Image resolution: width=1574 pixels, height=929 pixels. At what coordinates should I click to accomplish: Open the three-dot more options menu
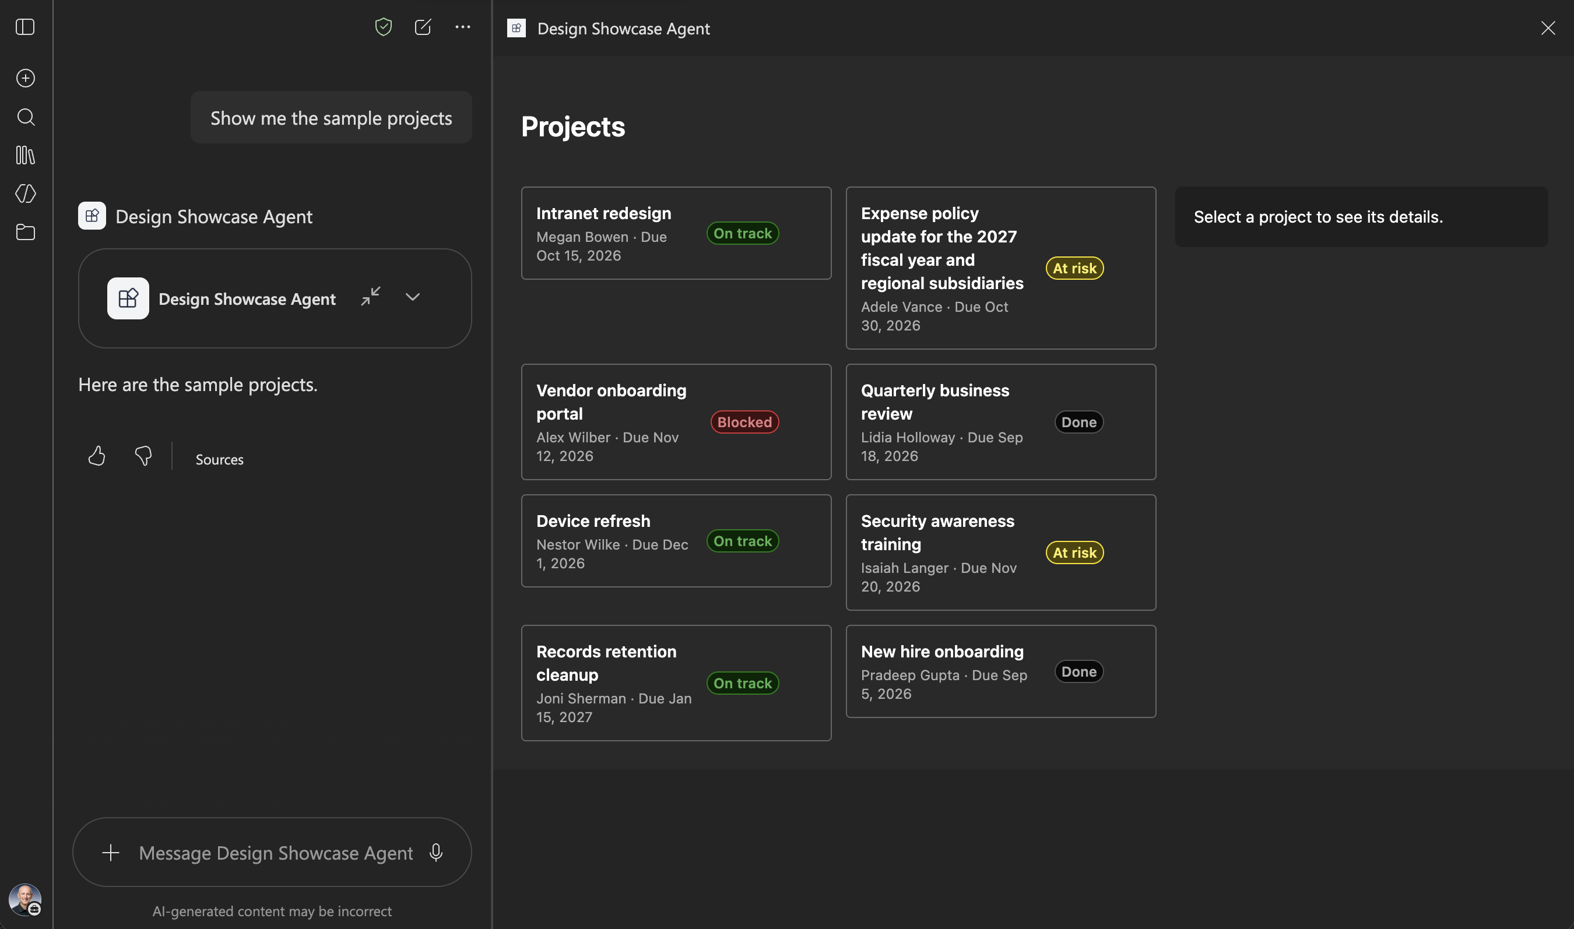[x=463, y=27]
